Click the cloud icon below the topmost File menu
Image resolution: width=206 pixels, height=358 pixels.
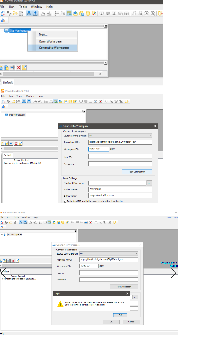[x=3, y=20]
